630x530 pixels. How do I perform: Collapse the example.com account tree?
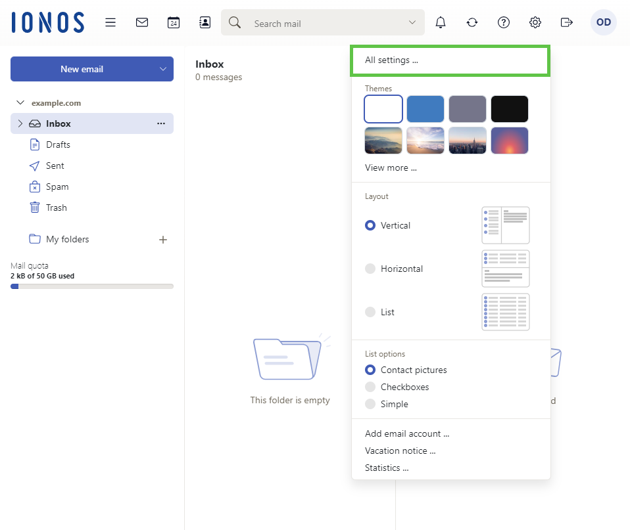20,102
